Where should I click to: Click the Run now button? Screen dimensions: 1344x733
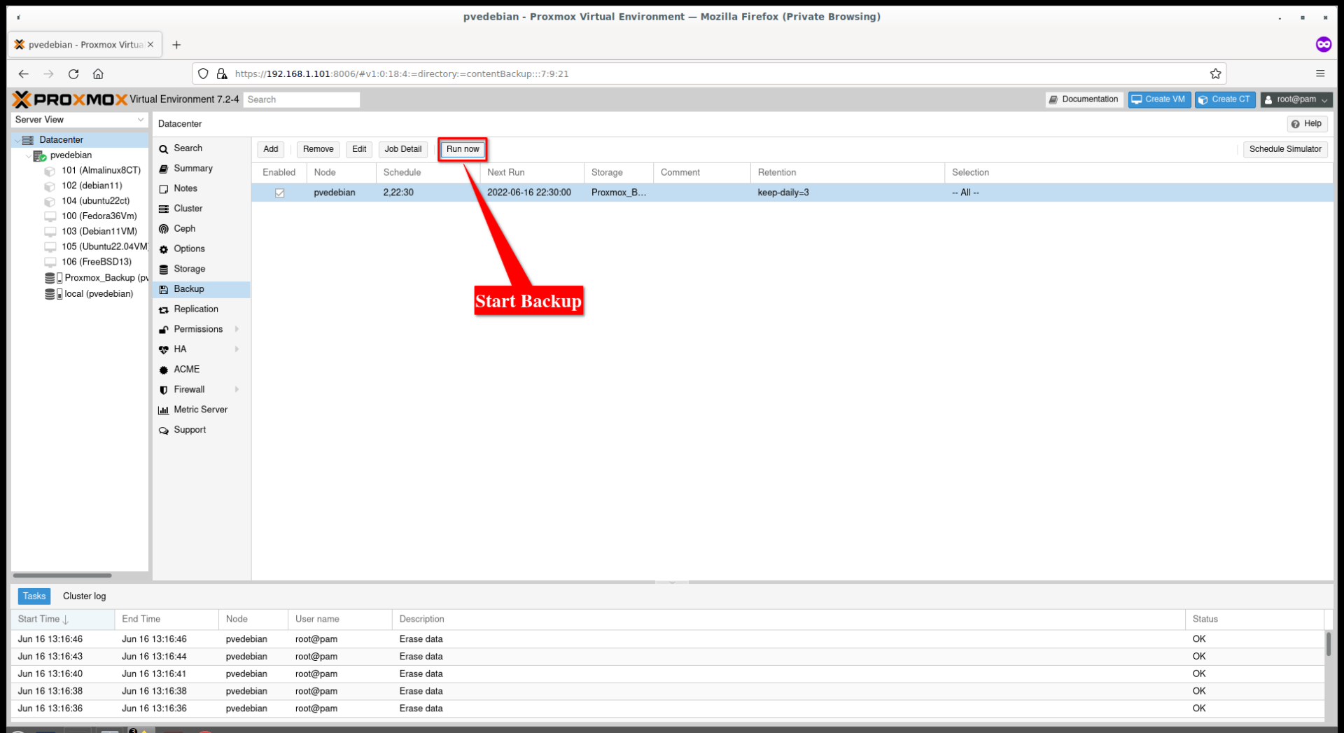pyautogui.click(x=462, y=149)
